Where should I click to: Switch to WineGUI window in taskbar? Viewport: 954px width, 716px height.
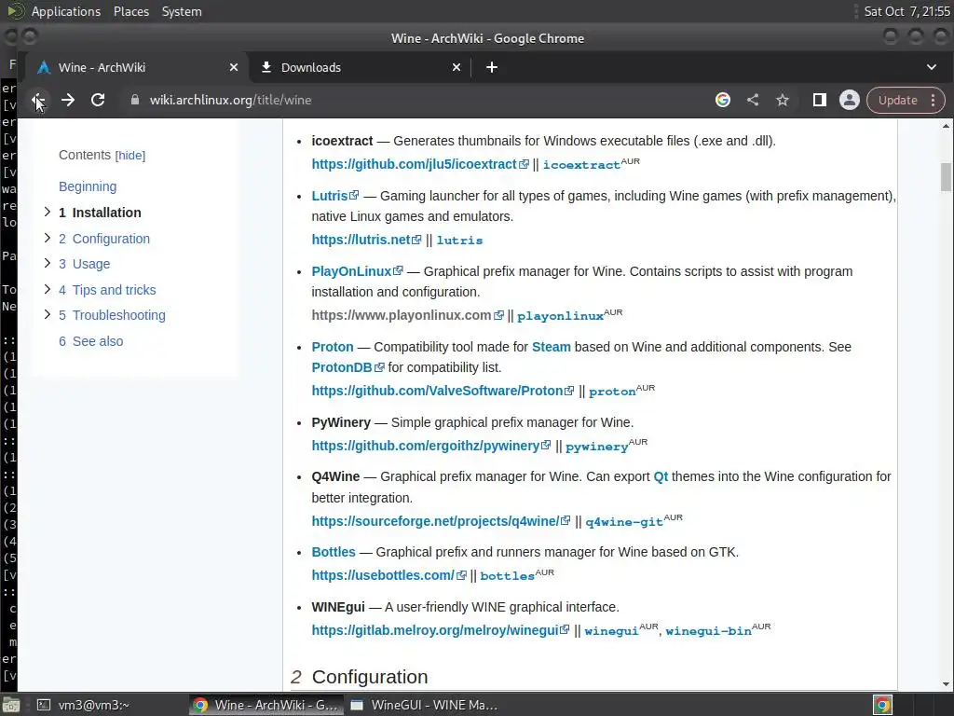coord(426,705)
